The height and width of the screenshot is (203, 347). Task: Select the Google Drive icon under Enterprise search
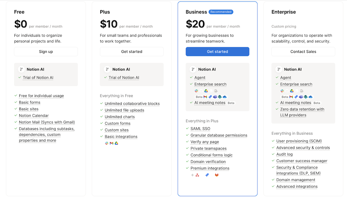[206, 91]
